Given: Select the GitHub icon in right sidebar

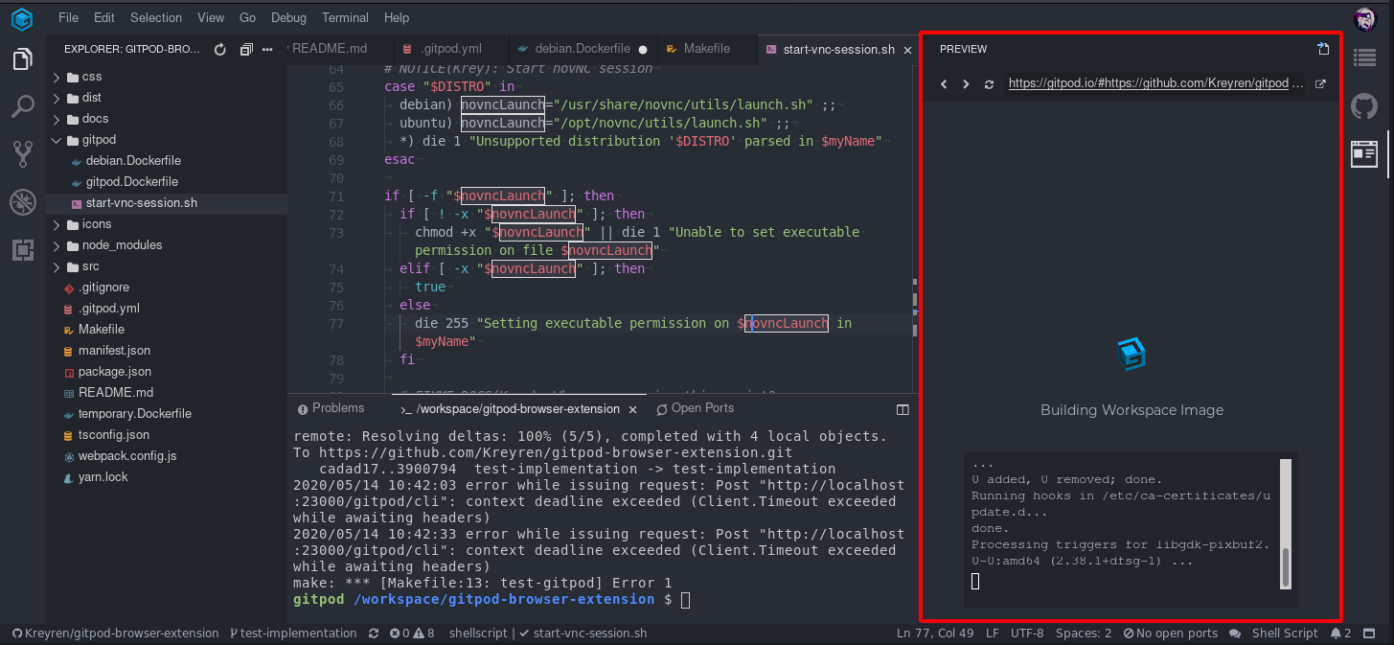Looking at the screenshot, I should click(1363, 106).
